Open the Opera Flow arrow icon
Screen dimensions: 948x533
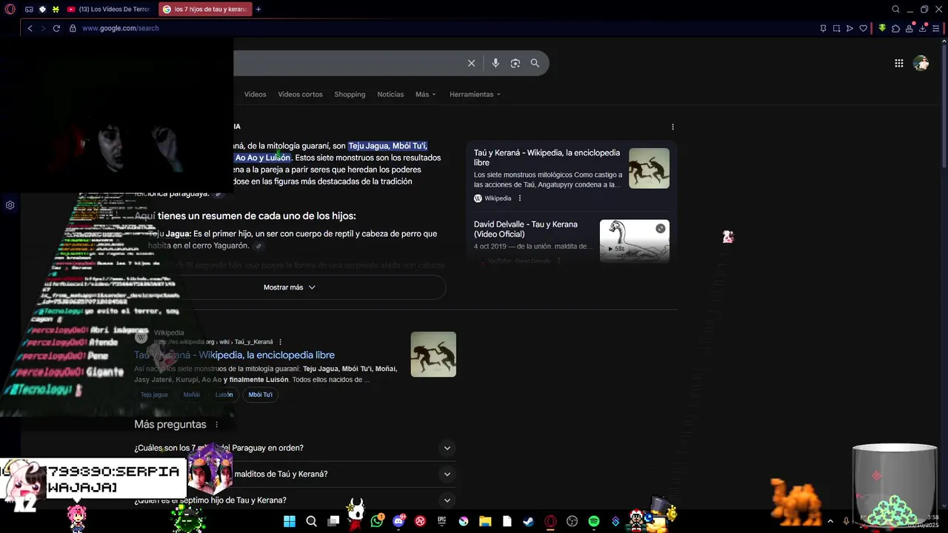click(x=849, y=28)
